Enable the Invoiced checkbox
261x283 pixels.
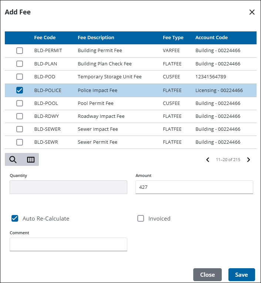(141, 218)
